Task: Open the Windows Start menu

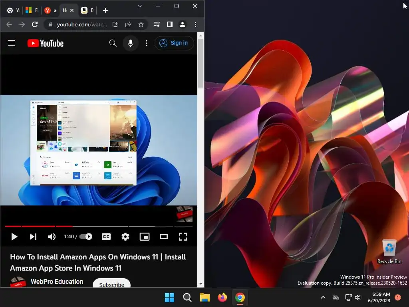Action: pyautogui.click(x=169, y=297)
